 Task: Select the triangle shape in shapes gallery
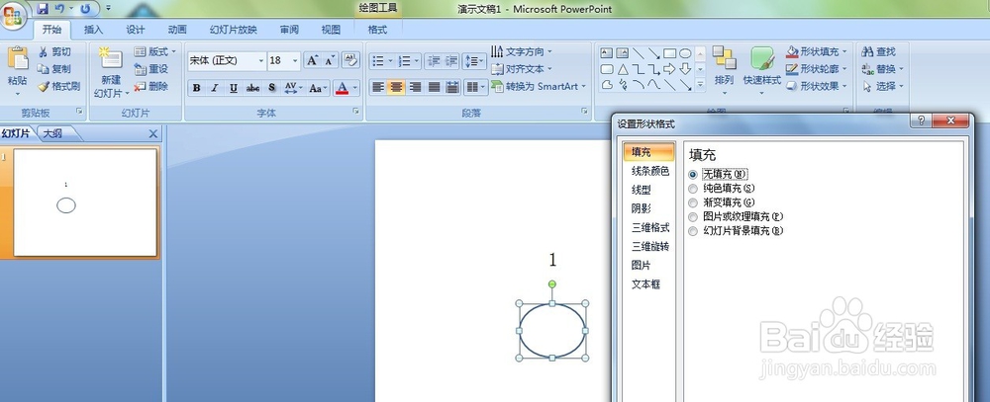(x=623, y=69)
